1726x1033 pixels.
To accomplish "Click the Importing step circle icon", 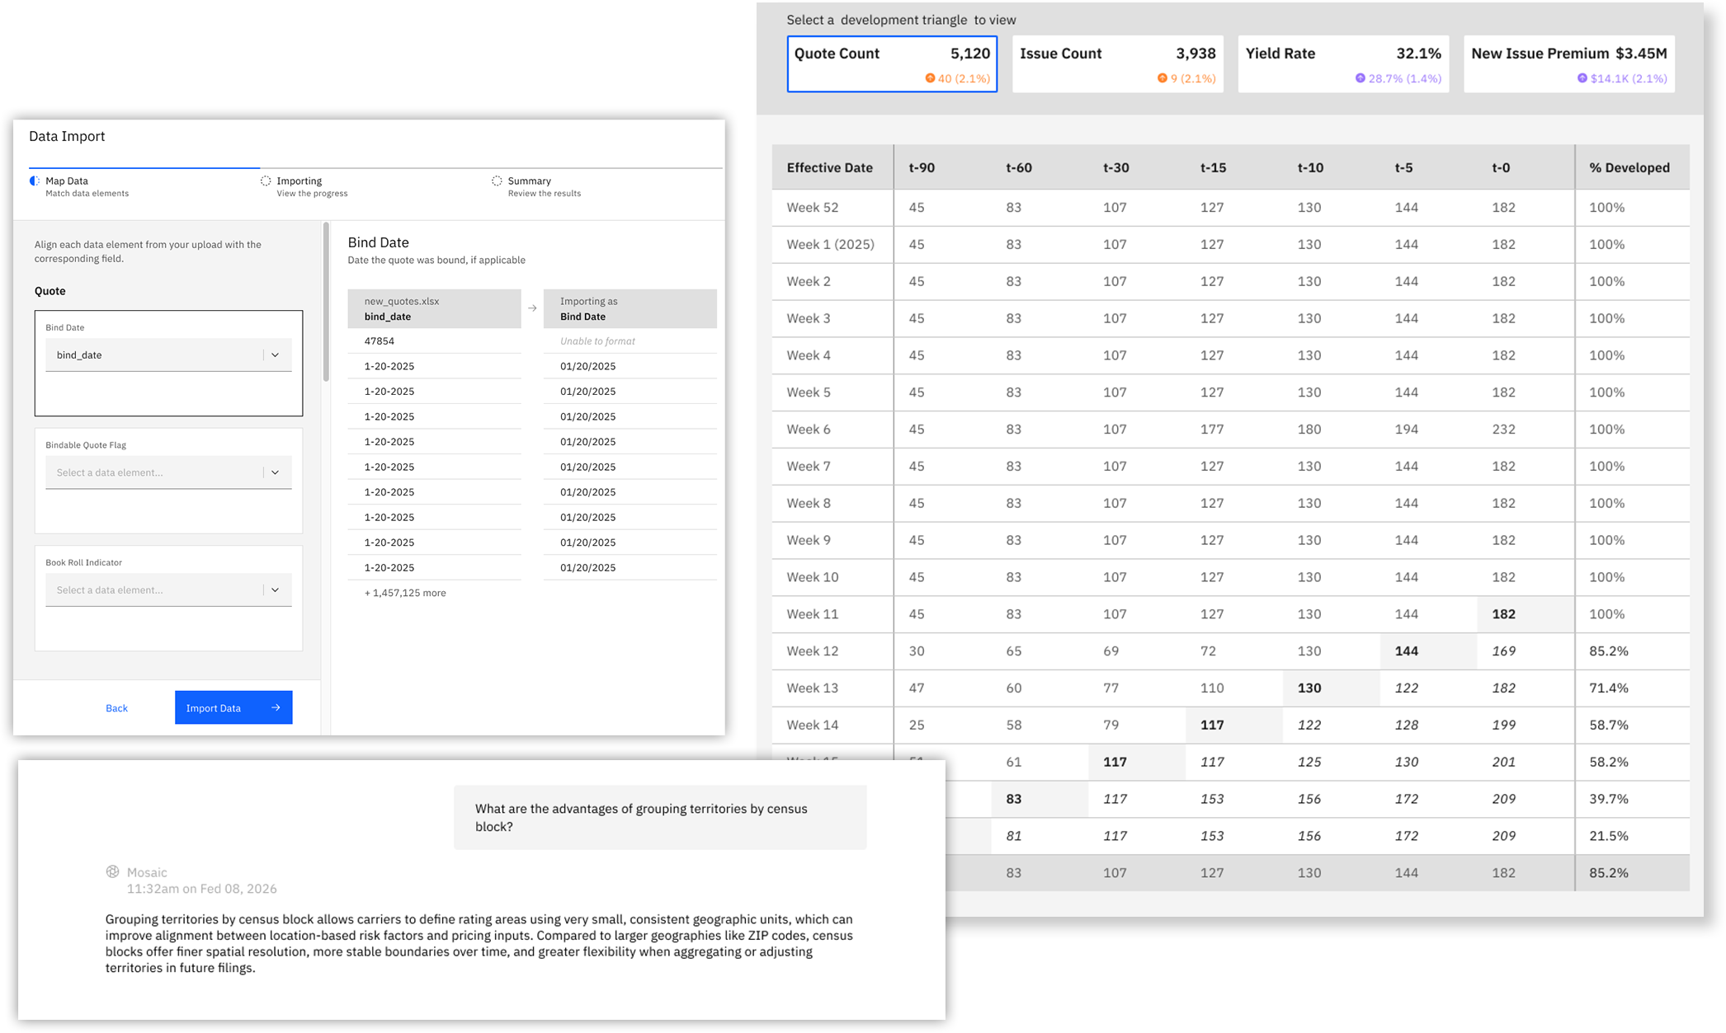I will coord(266,181).
